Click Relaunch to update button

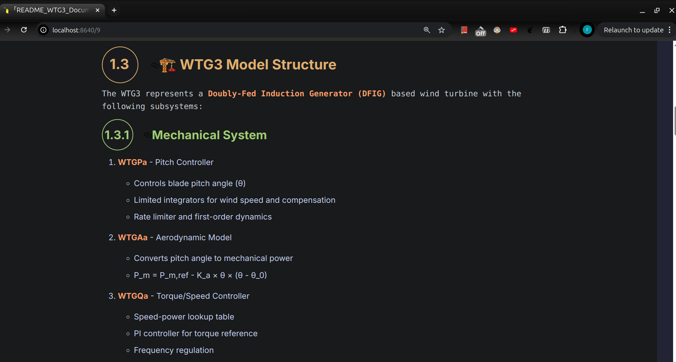click(633, 30)
